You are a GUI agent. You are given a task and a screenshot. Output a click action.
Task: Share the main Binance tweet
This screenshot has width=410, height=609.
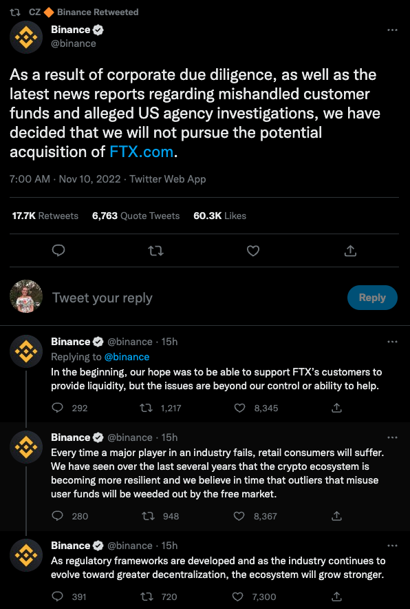coord(350,251)
